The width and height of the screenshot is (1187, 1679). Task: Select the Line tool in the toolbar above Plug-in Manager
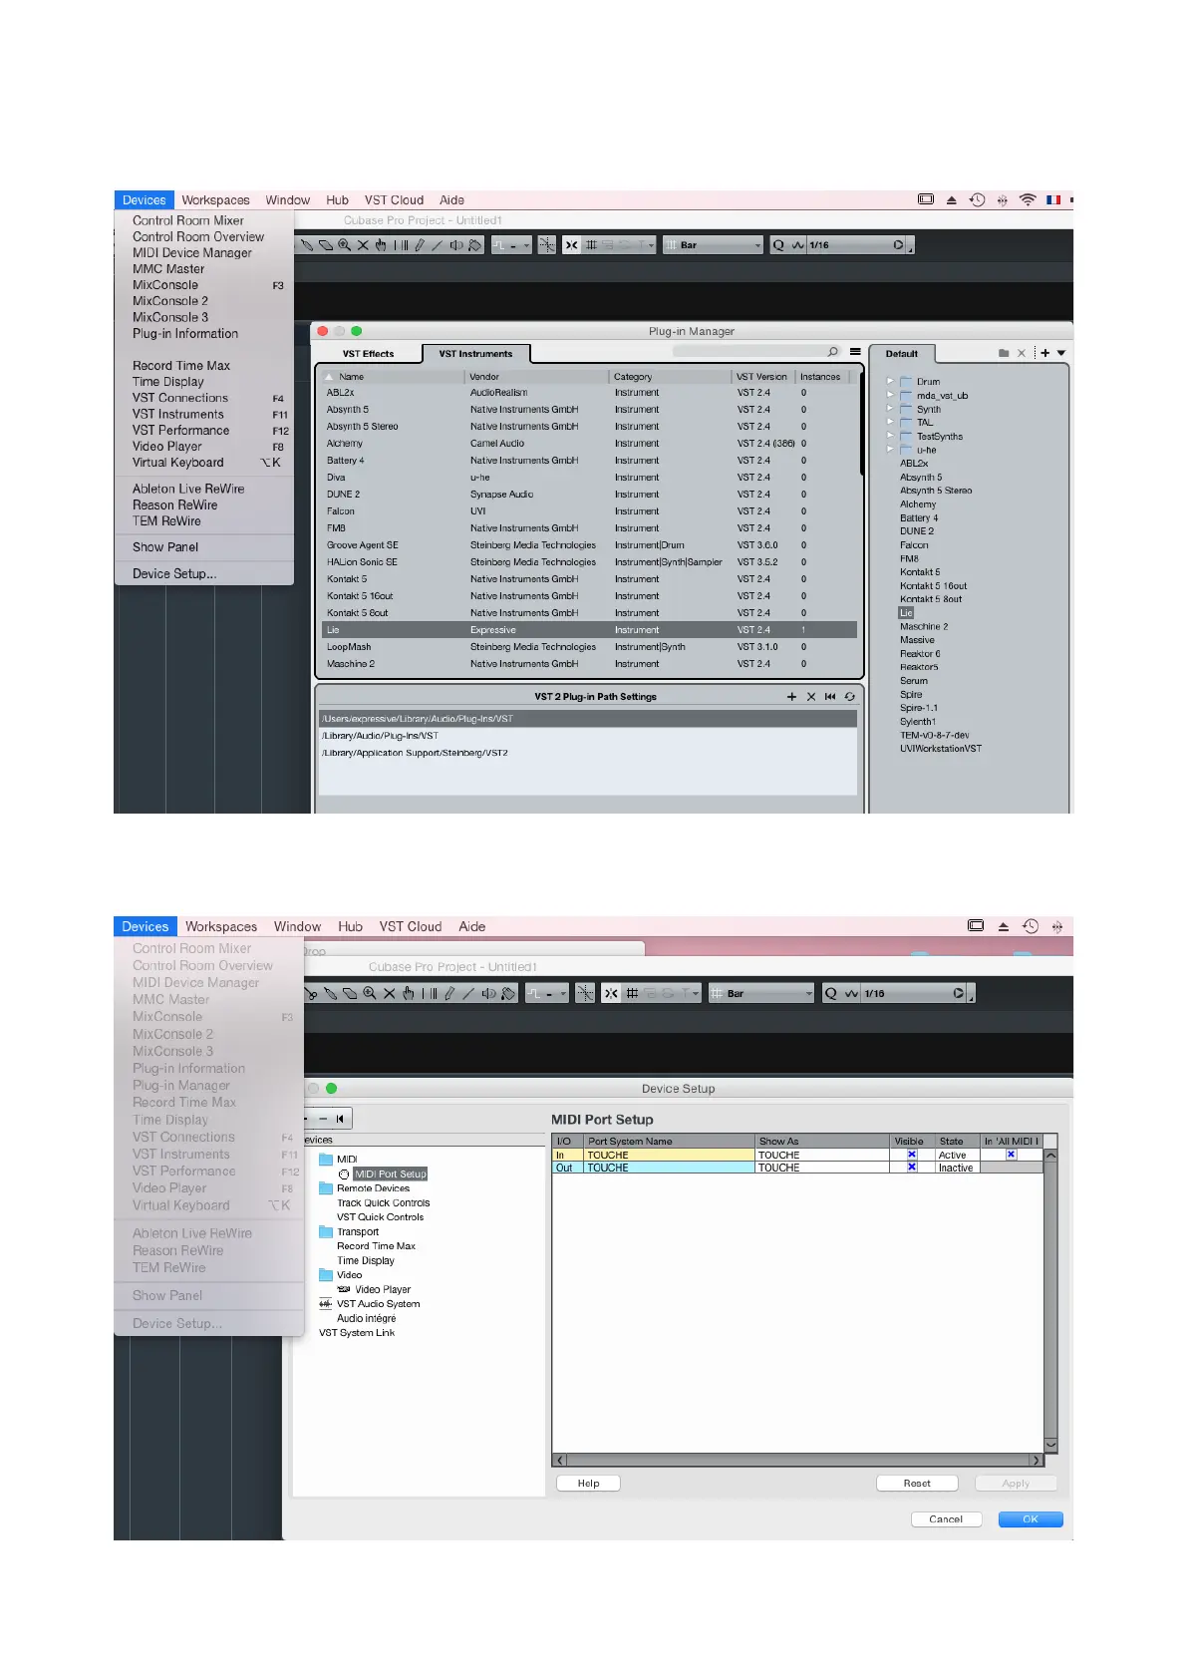(x=438, y=245)
